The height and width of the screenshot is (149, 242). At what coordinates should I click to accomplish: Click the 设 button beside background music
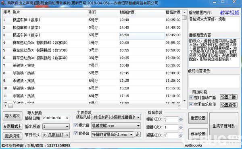pos(137,135)
